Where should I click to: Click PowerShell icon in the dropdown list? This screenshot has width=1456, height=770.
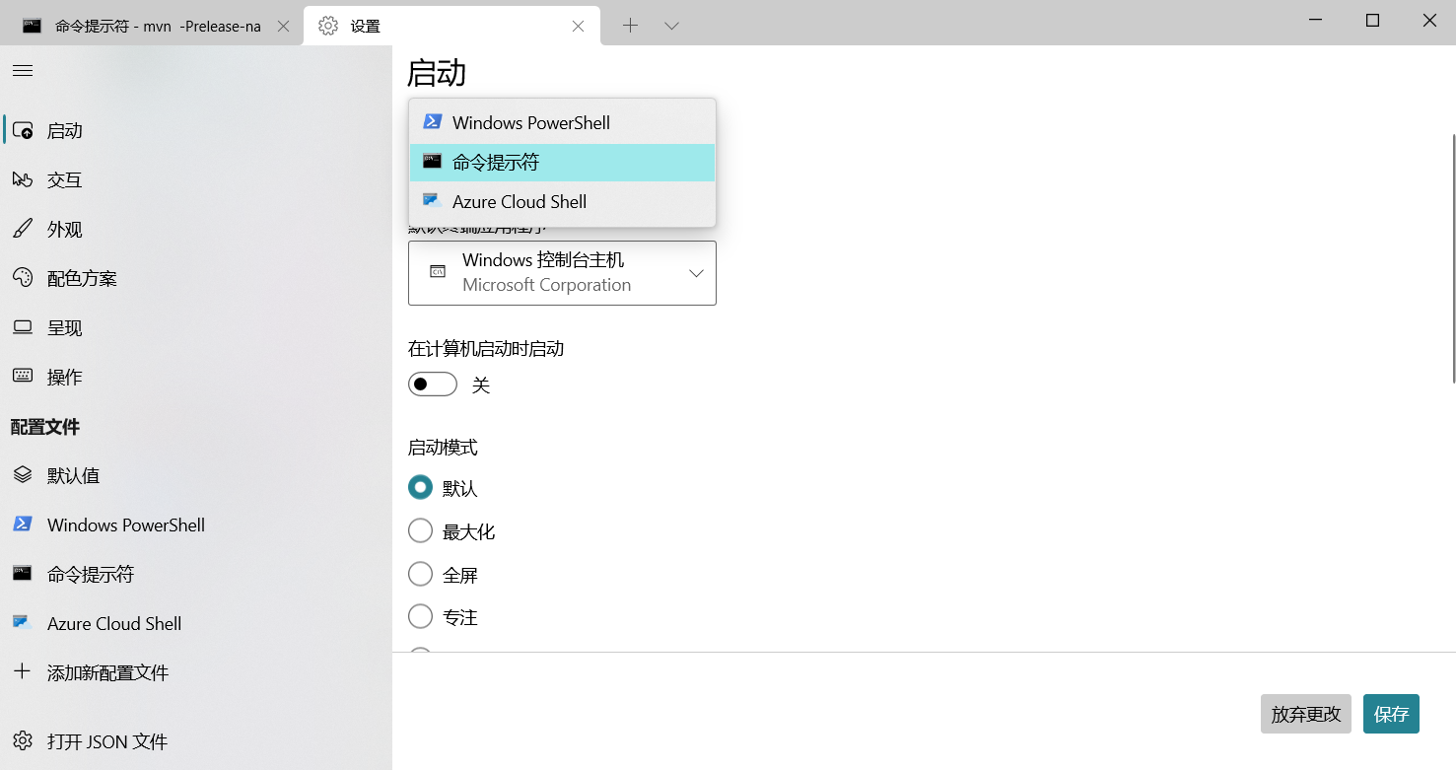click(432, 122)
